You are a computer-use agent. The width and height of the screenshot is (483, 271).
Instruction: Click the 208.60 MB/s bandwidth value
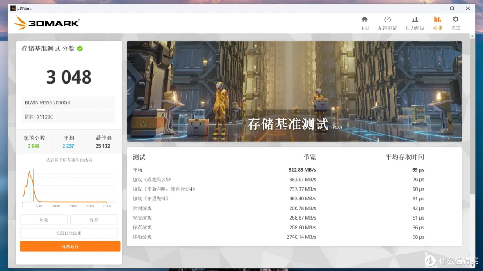coord(302,227)
